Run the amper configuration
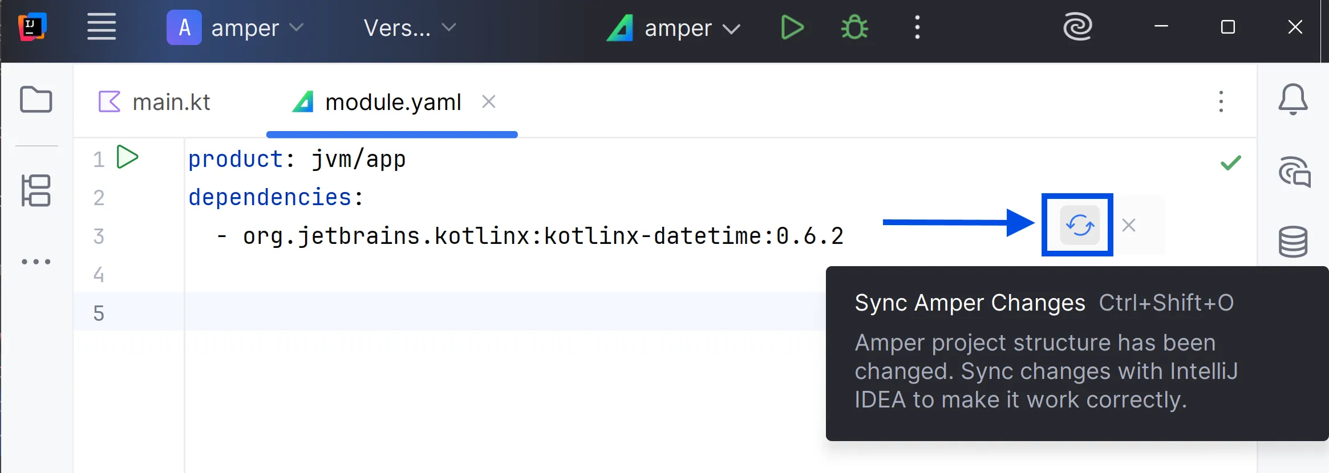Viewport: 1329px width, 473px height. click(792, 27)
